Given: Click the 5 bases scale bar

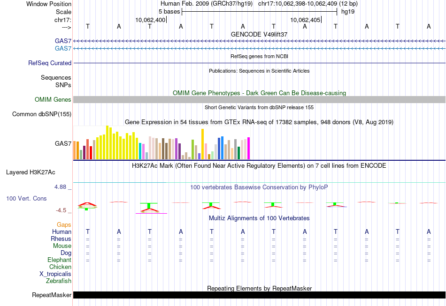Looking at the screenshot, I should 259,12.
